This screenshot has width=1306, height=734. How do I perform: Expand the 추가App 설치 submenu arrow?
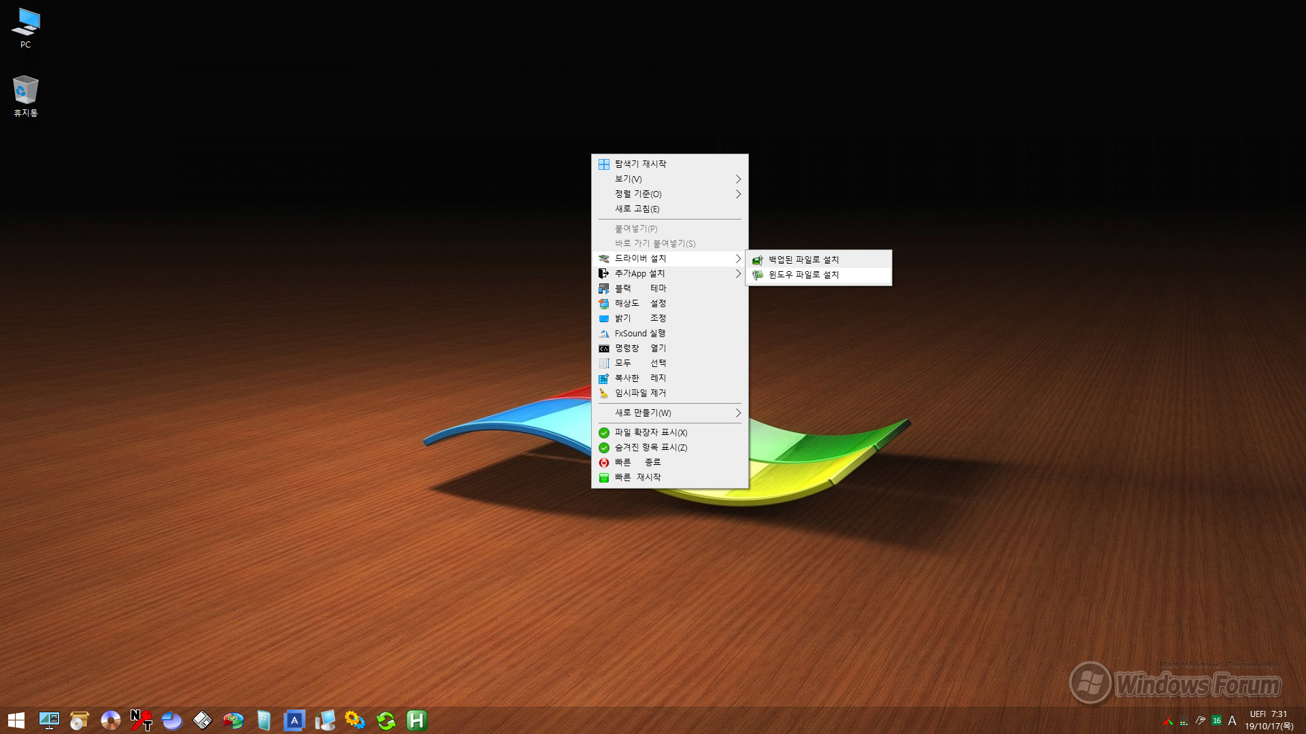(738, 273)
